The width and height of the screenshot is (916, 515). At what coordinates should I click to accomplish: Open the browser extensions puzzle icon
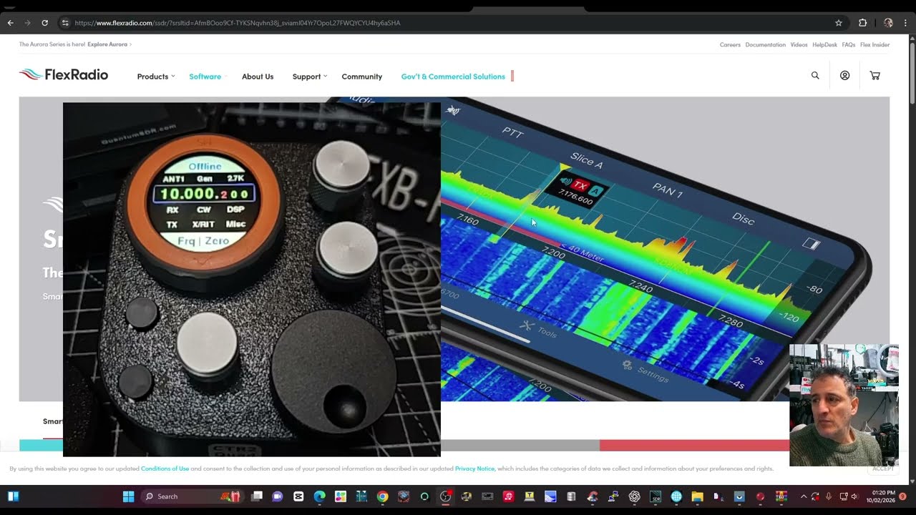point(863,23)
